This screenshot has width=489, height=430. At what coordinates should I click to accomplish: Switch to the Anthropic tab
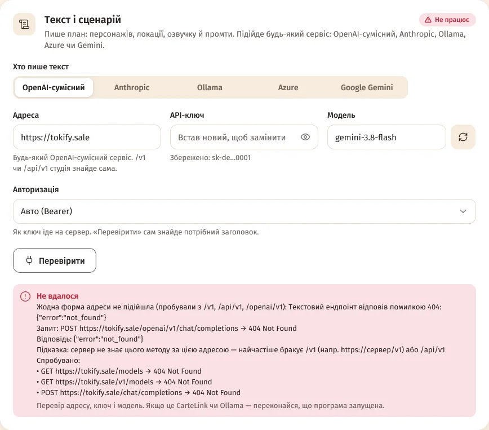coord(132,87)
